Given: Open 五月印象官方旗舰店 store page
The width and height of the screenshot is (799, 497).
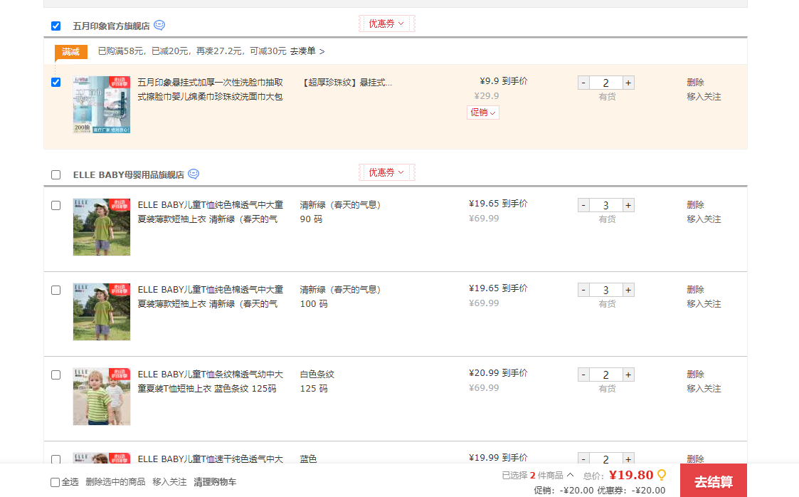Looking at the screenshot, I should [x=111, y=26].
